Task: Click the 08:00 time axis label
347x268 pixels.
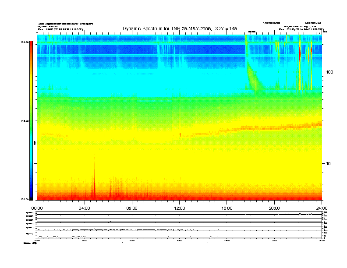Action: point(132,208)
